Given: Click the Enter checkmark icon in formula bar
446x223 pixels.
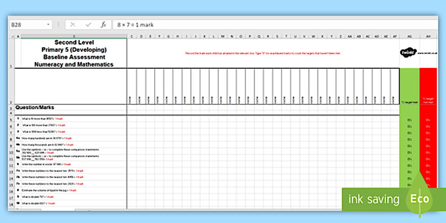Looking at the screenshot, I should pyautogui.click(x=88, y=25).
